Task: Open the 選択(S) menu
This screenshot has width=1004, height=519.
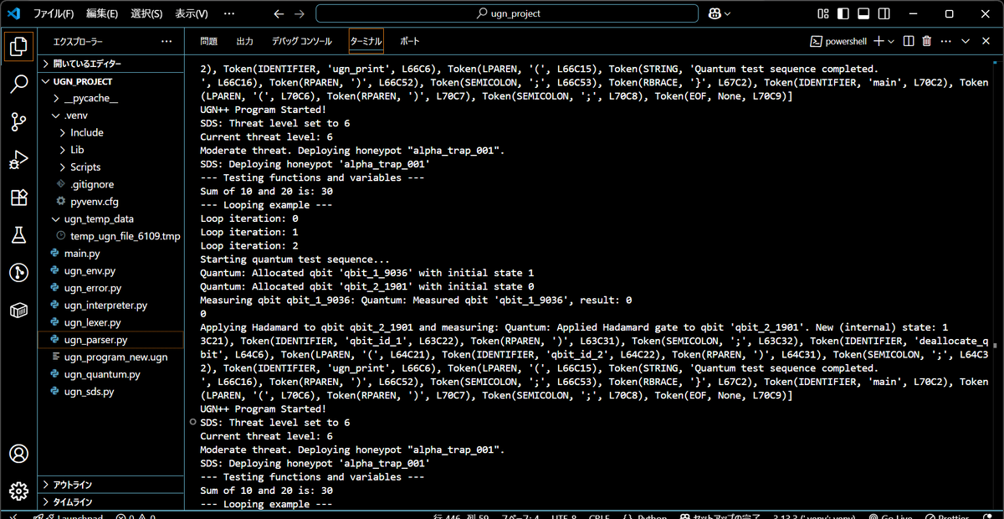Action: coord(146,13)
